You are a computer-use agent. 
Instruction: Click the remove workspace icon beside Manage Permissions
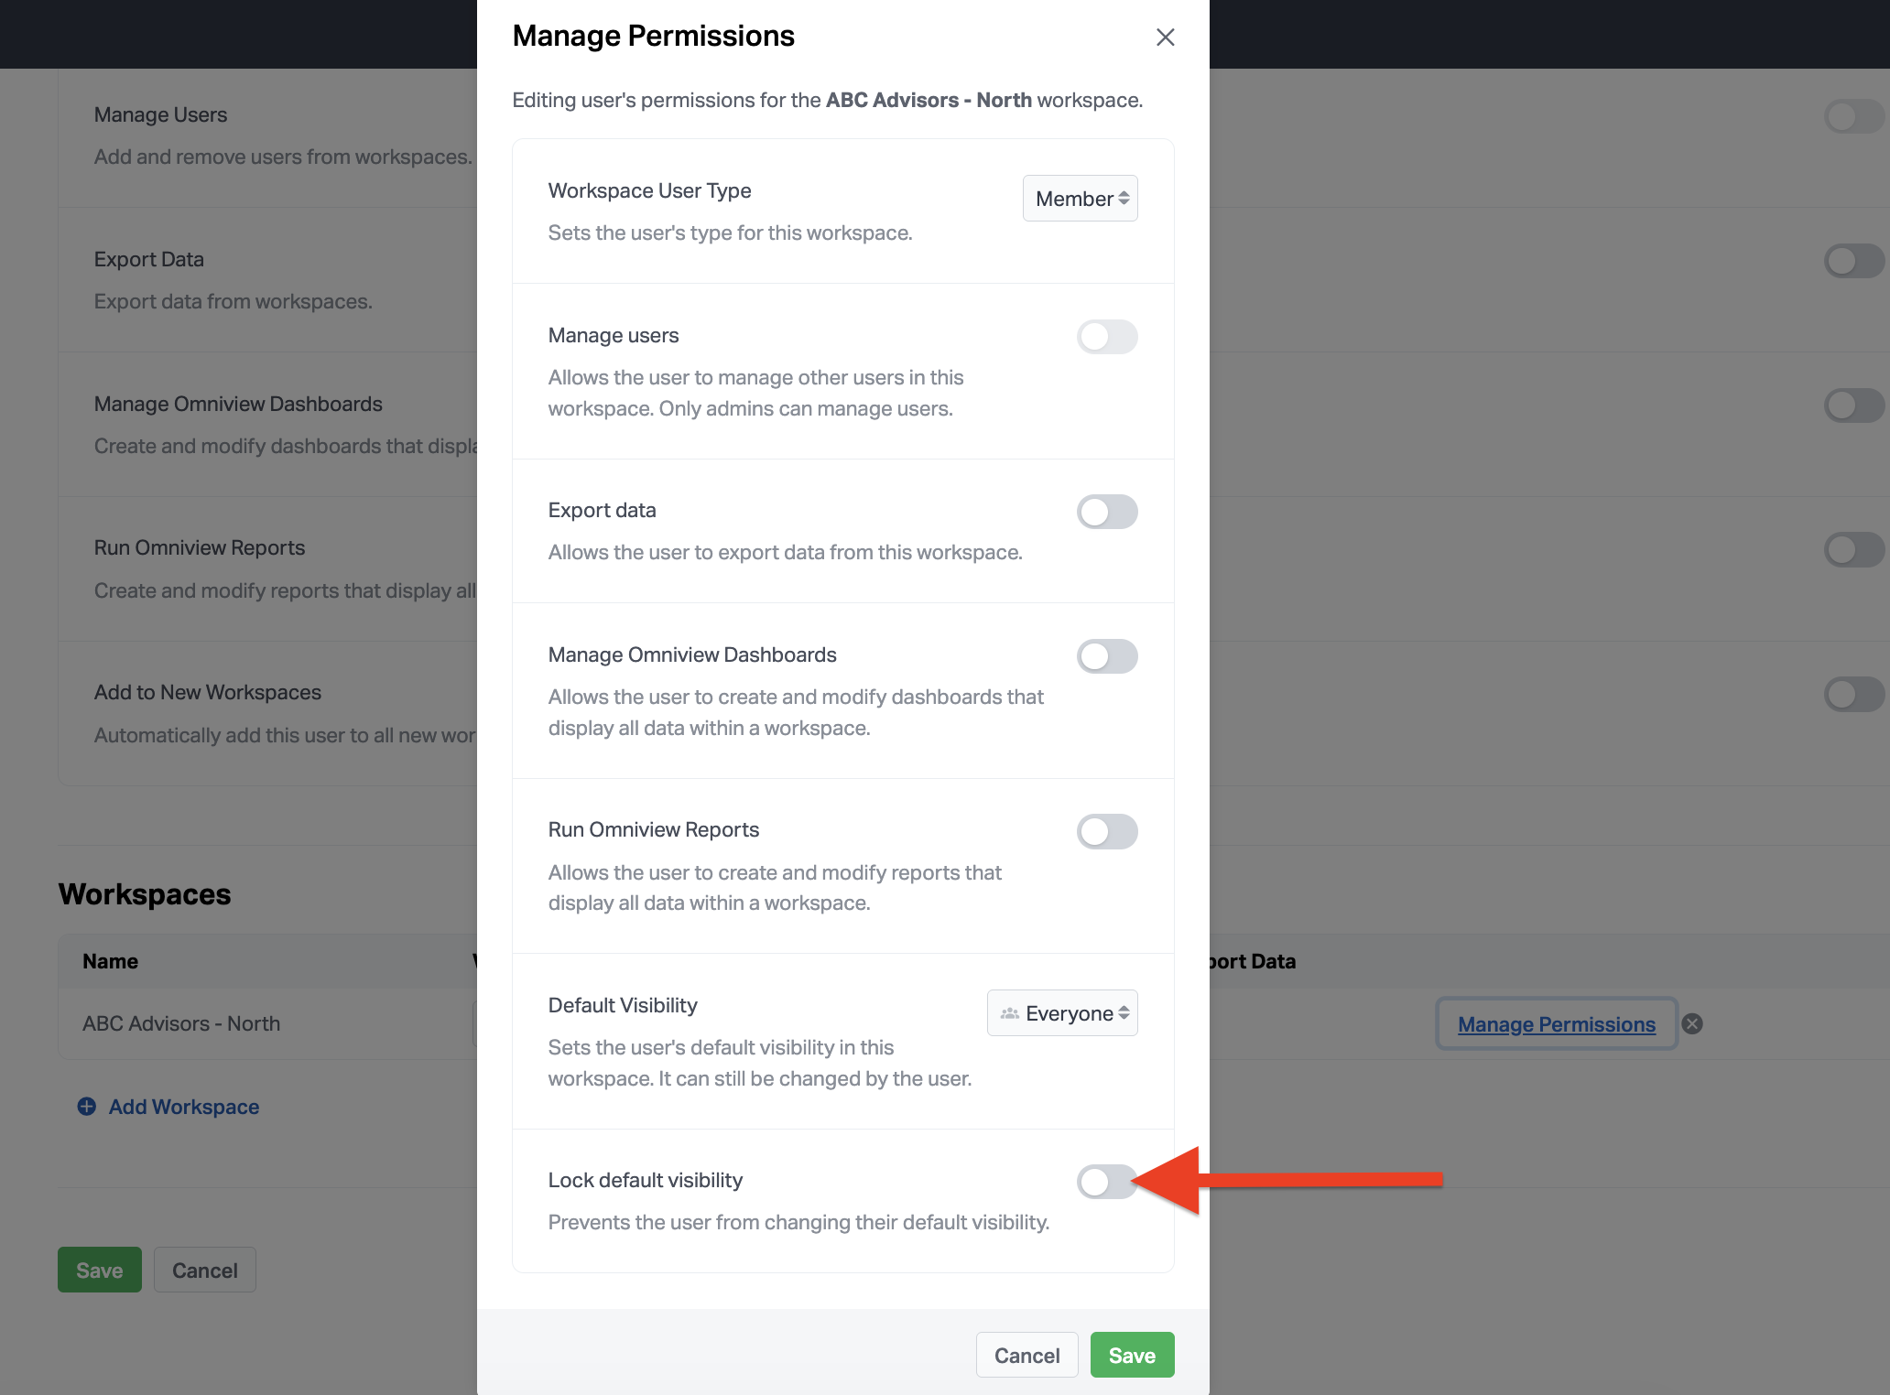[x=1692, y=1024]
